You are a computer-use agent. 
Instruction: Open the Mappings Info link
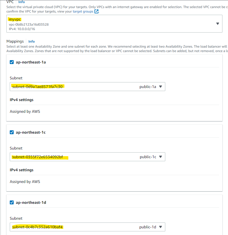pos(31,41)
